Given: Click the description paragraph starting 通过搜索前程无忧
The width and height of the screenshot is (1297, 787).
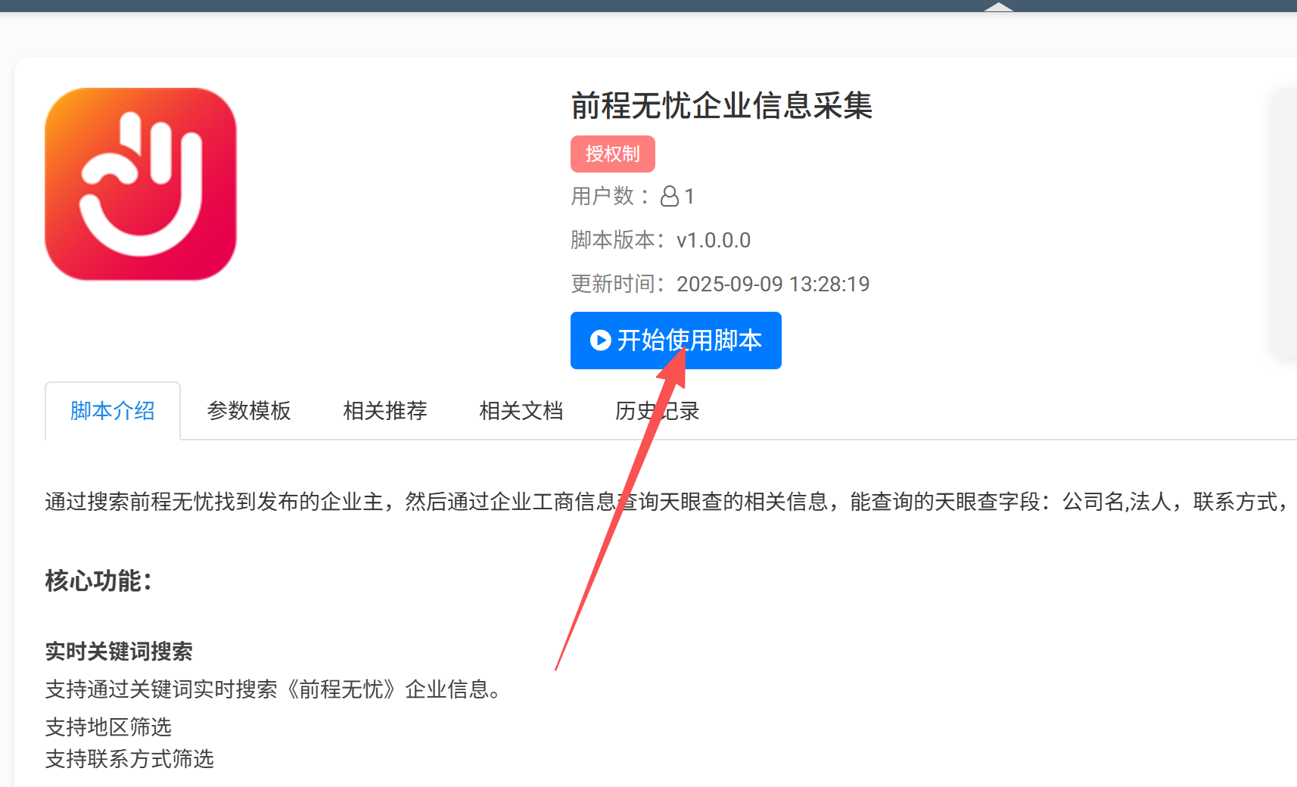Looking at the screenshot, I should pos(670,502).
